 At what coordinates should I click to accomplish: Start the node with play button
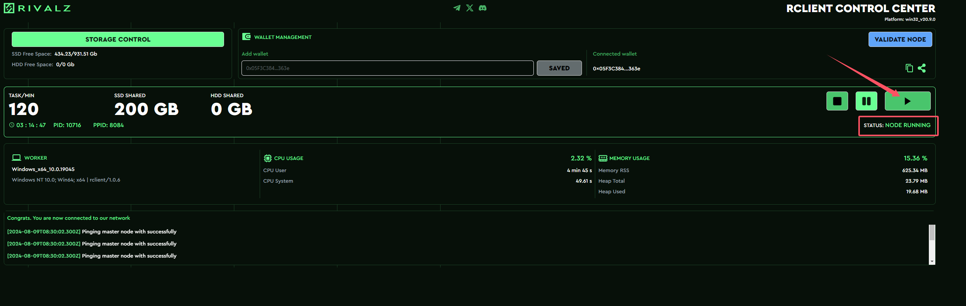tap(908, 101)
